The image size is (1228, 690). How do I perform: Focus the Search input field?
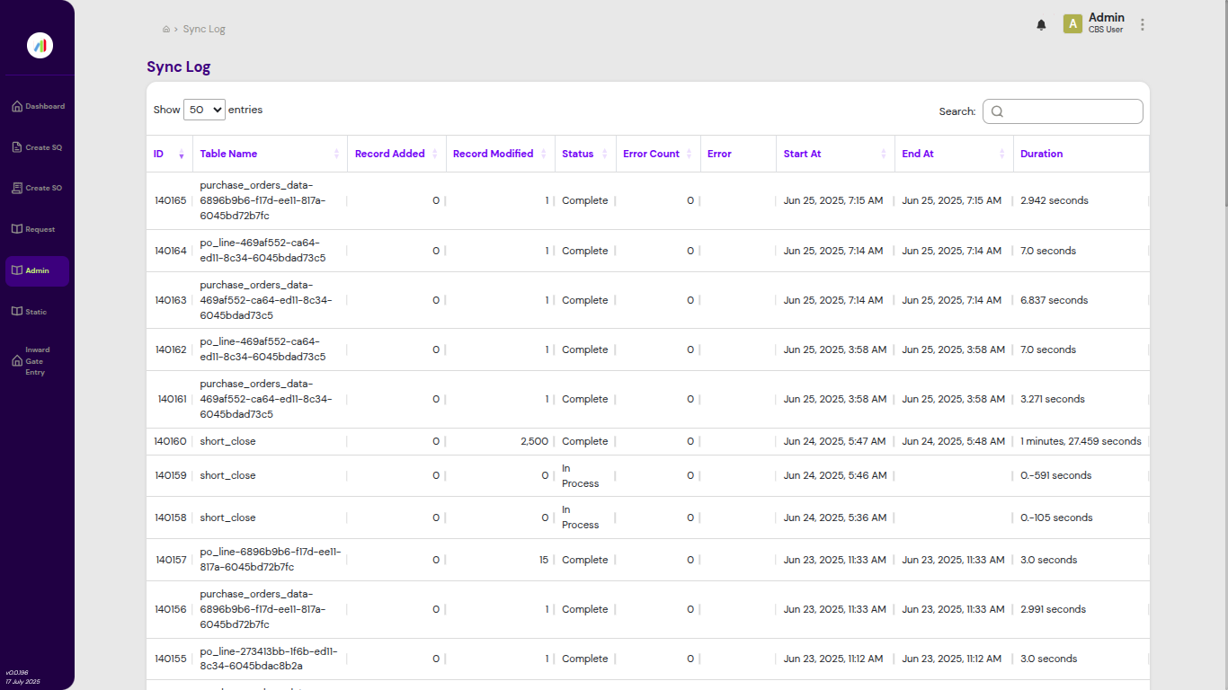click(1063, 111)
